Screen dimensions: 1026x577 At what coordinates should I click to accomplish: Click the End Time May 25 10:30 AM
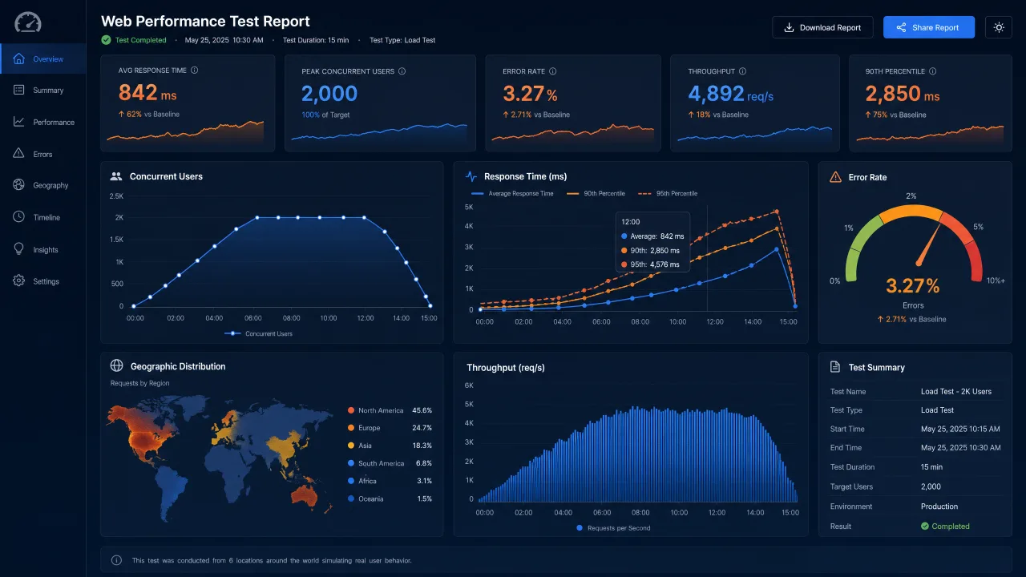click(x=960, y=448)
